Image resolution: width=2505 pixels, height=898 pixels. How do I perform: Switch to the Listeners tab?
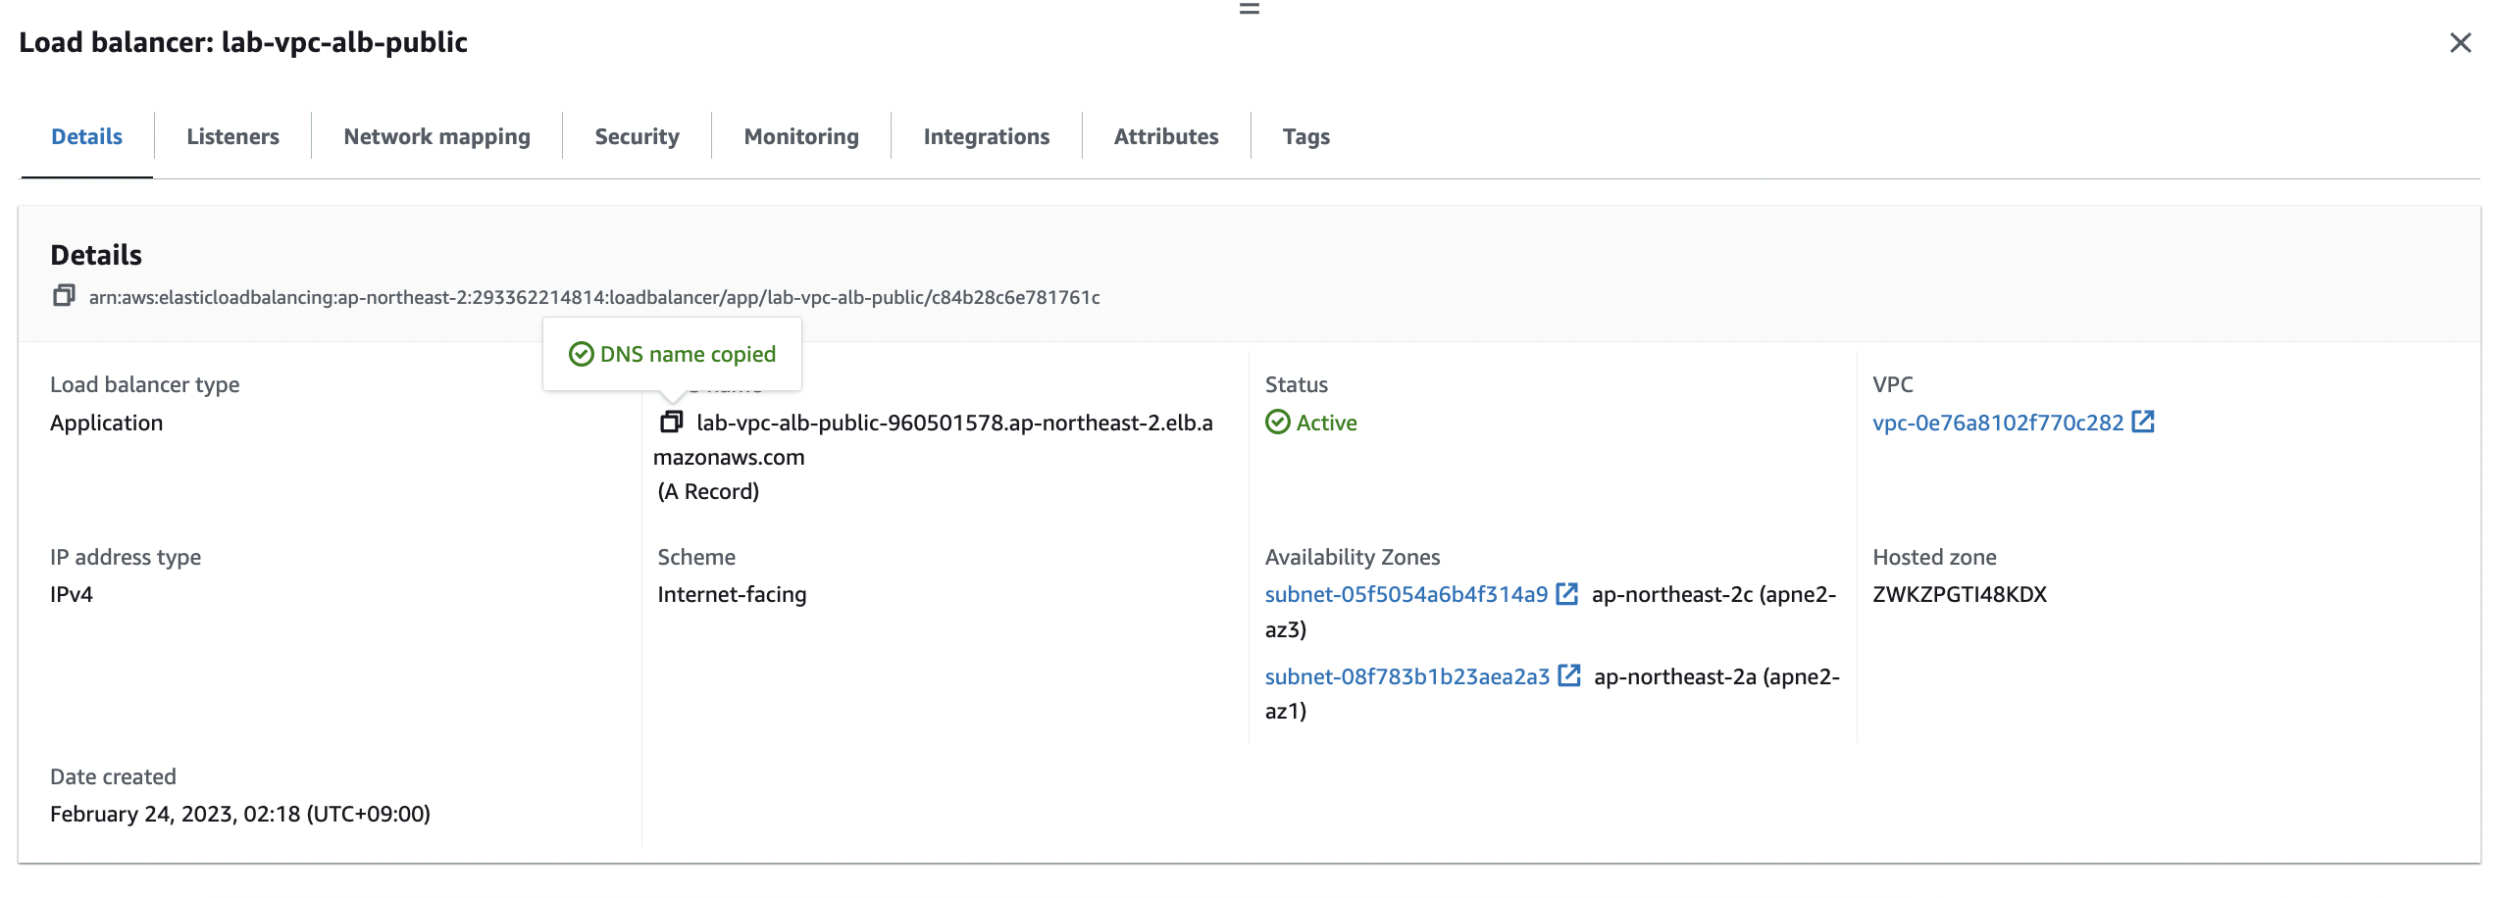[232, 136]
